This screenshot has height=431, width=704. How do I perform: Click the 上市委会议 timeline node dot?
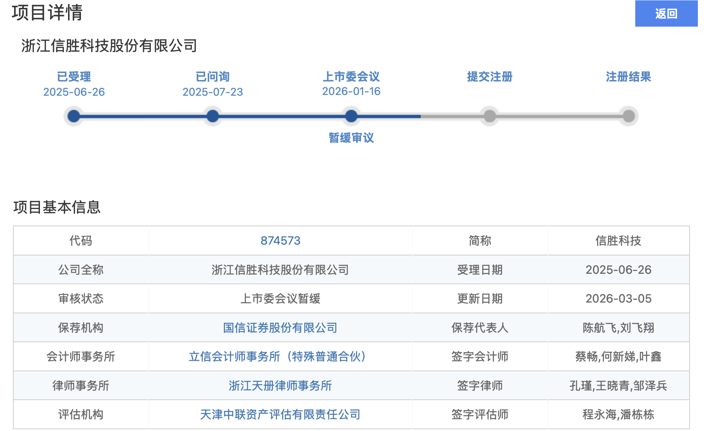point(351,116)
